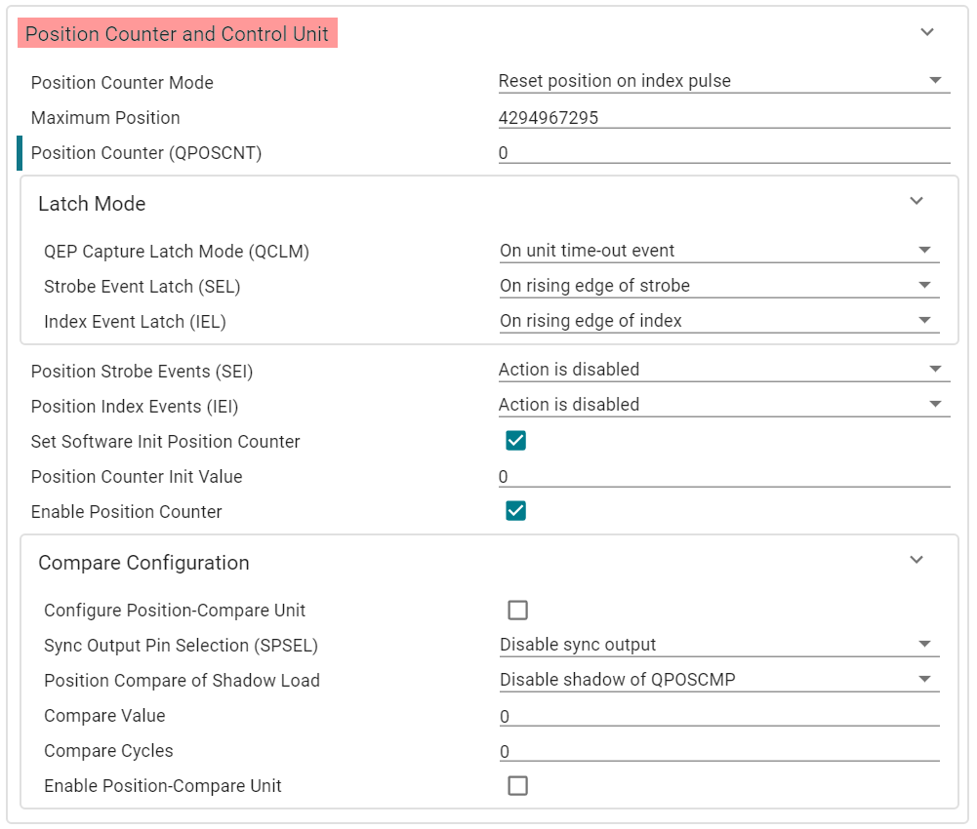Open the Index Event Latch (IEL) dropdown

tap(718, 321)
